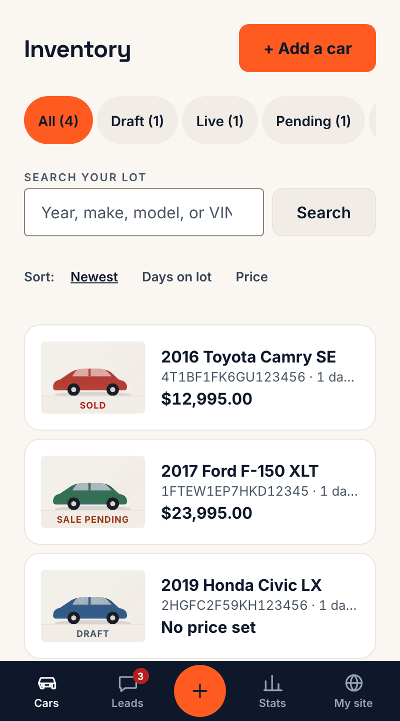400x721 pixels.
Task: Sort inventory by Price
Action: tap(252, 277)
